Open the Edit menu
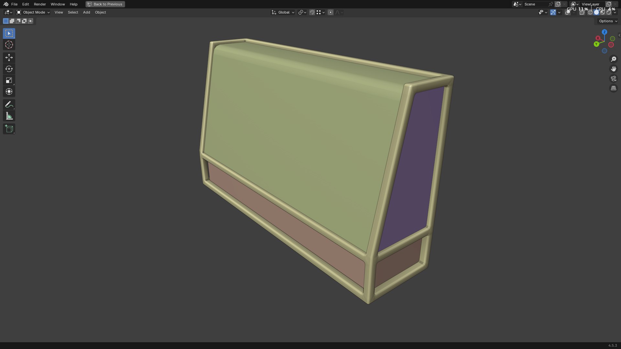Viewport: 621px width, 349px height. (x=26, y=4)
